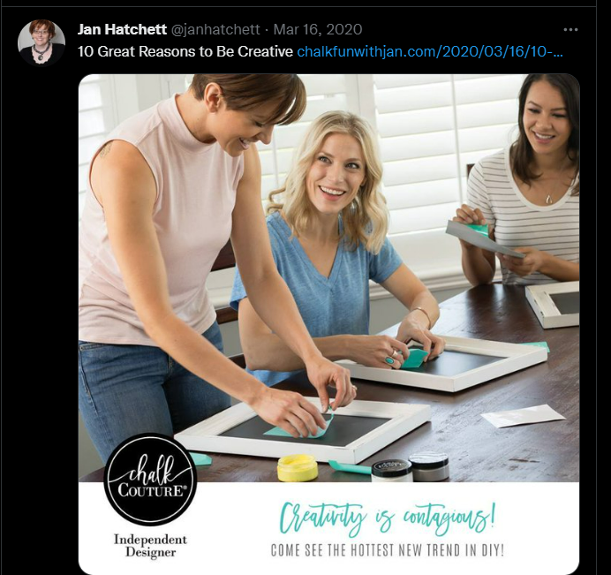This screenshot has width=611, height=575.
Task: Click Jan Hatchett's profile avatar
Action: coord(41,42)
